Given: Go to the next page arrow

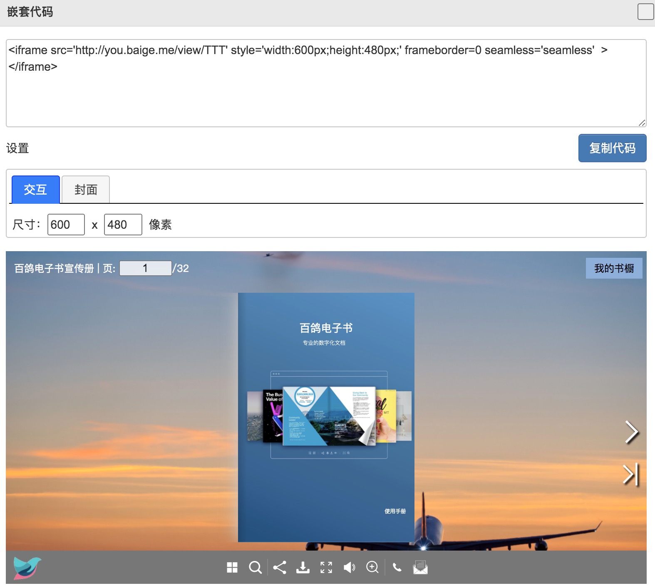Looking at the screenshot, I should coord(632,432).
